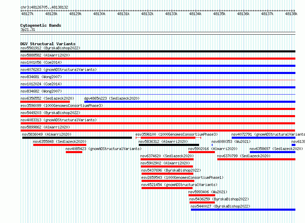Image resolution: width=305 pixels, height=223 pixels.
Task: Select the black bar under nsv5836049
Action: [x=77, y=138]
